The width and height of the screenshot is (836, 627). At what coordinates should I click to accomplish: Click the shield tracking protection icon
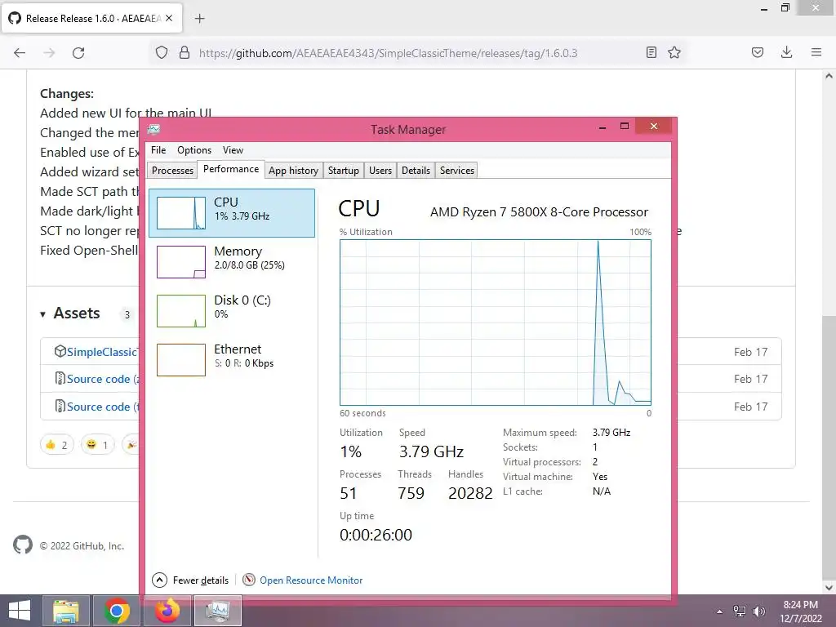(x=162, y=53)
